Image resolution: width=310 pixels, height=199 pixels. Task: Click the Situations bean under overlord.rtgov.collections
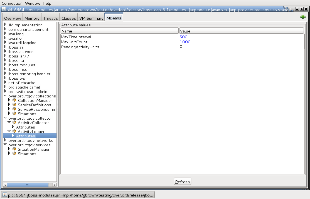(27, 114)
